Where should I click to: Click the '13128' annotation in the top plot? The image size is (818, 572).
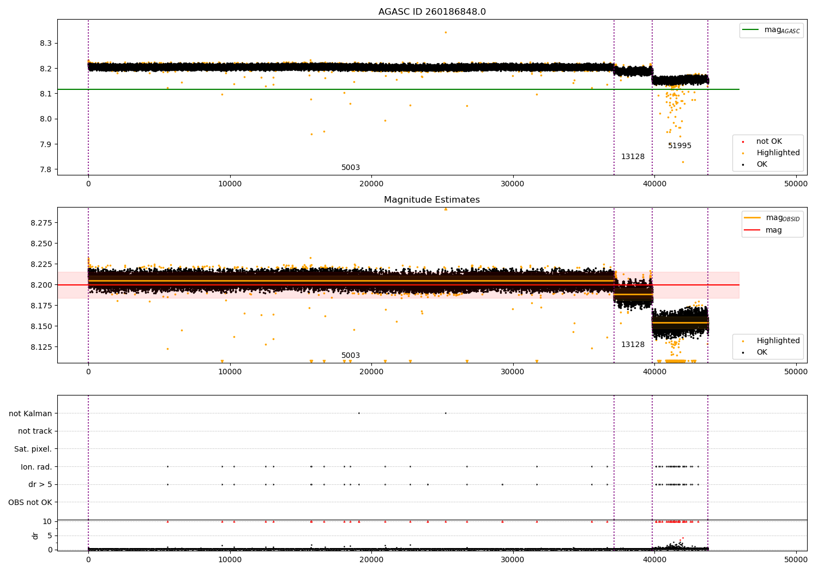[633, 157]
